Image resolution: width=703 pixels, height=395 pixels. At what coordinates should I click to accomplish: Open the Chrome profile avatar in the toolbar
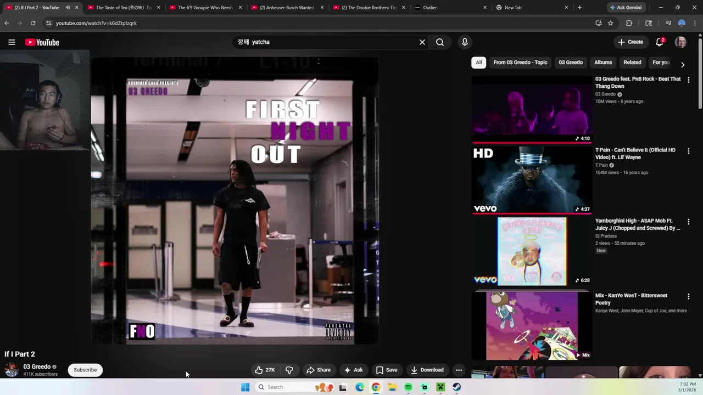pyautogui.click(x=682, y=23)
